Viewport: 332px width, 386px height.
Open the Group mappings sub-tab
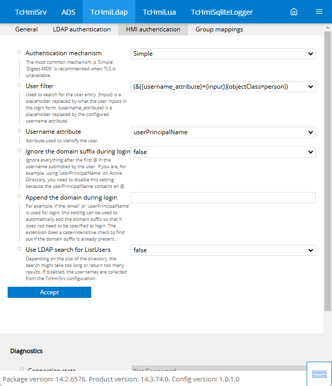coord(219,29)
